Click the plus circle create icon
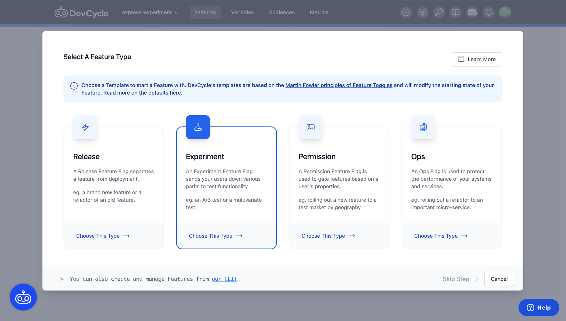 (406, 12)
